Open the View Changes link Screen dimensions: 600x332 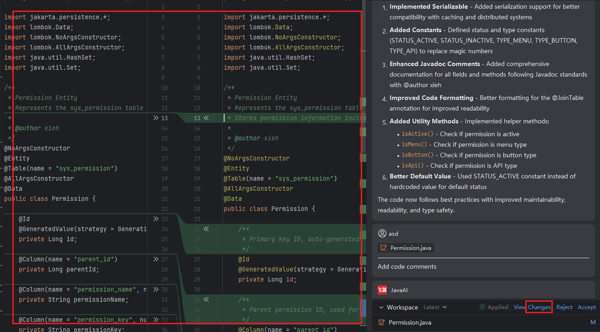coord(532,307)
